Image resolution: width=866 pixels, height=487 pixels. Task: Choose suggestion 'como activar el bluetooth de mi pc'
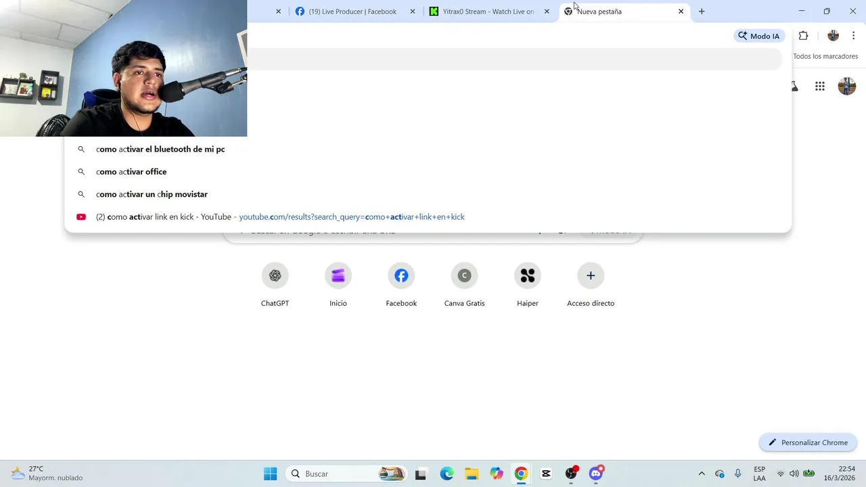(x=428, y=149)
